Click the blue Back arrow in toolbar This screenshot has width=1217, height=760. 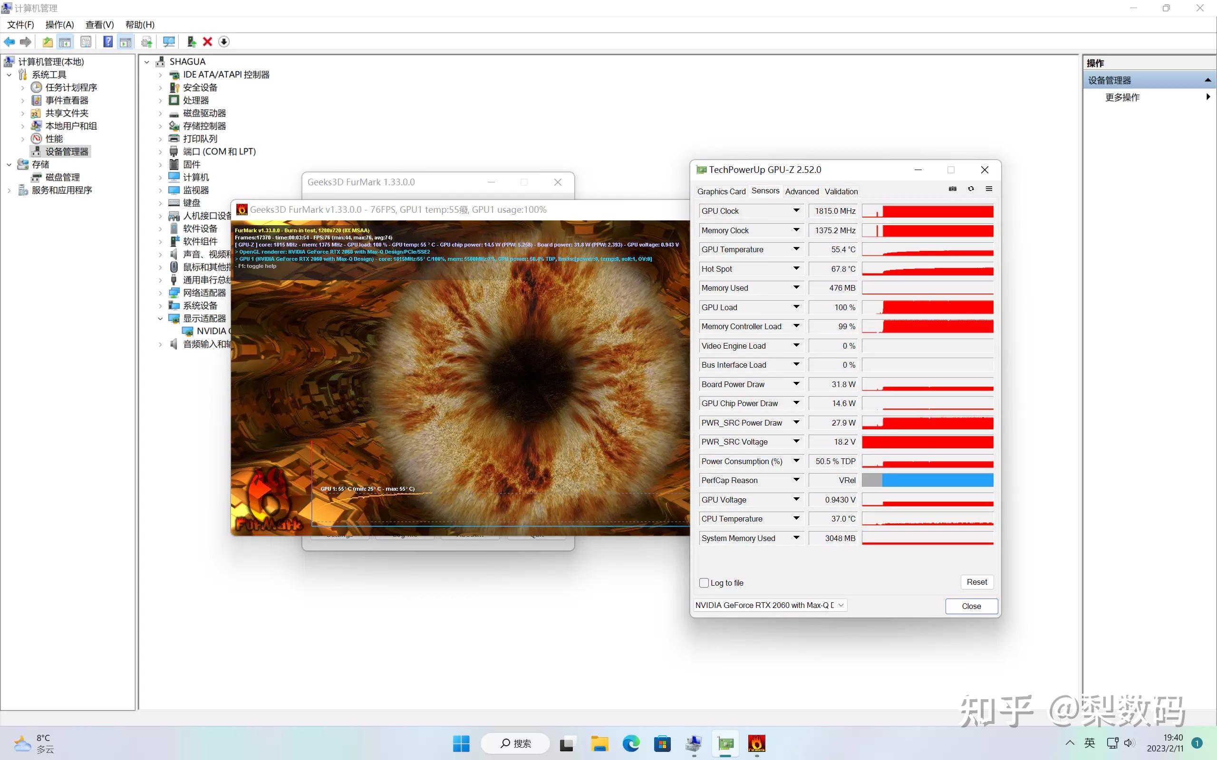[10, 42]
